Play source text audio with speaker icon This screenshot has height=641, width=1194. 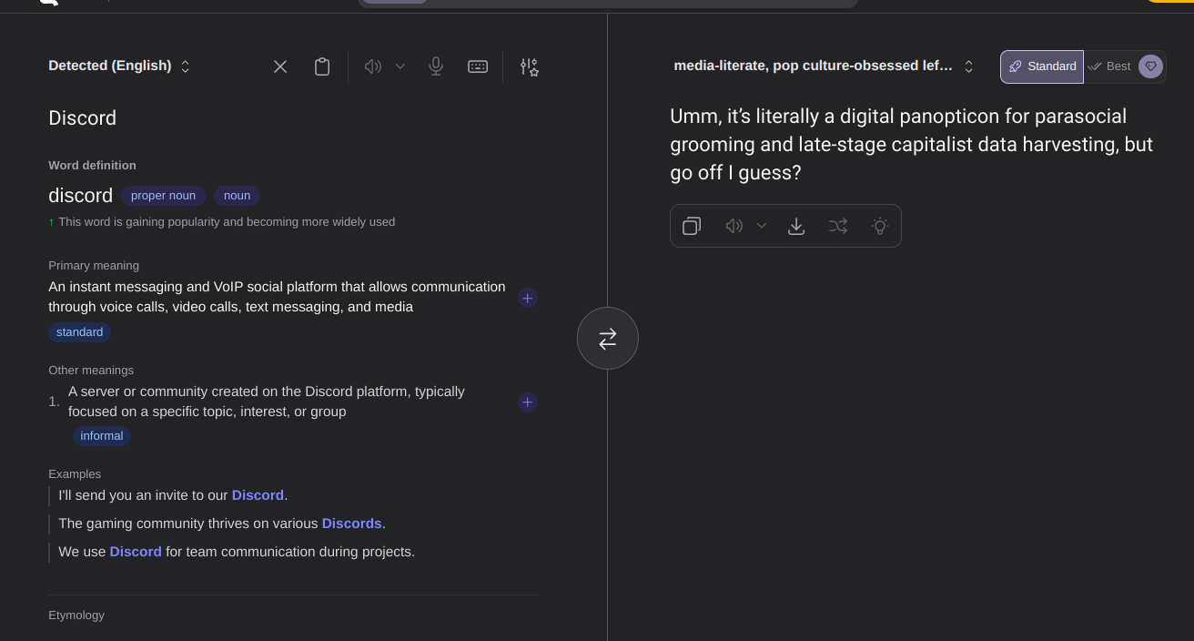(372, 66)
